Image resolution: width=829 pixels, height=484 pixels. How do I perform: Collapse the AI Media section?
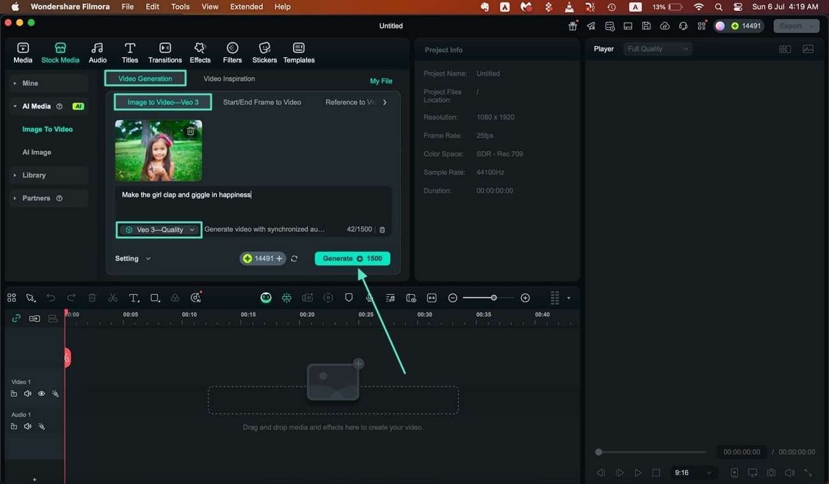[x=48, y=106]
